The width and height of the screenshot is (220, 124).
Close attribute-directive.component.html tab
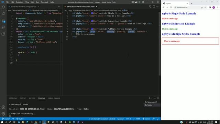coord(96,7)
